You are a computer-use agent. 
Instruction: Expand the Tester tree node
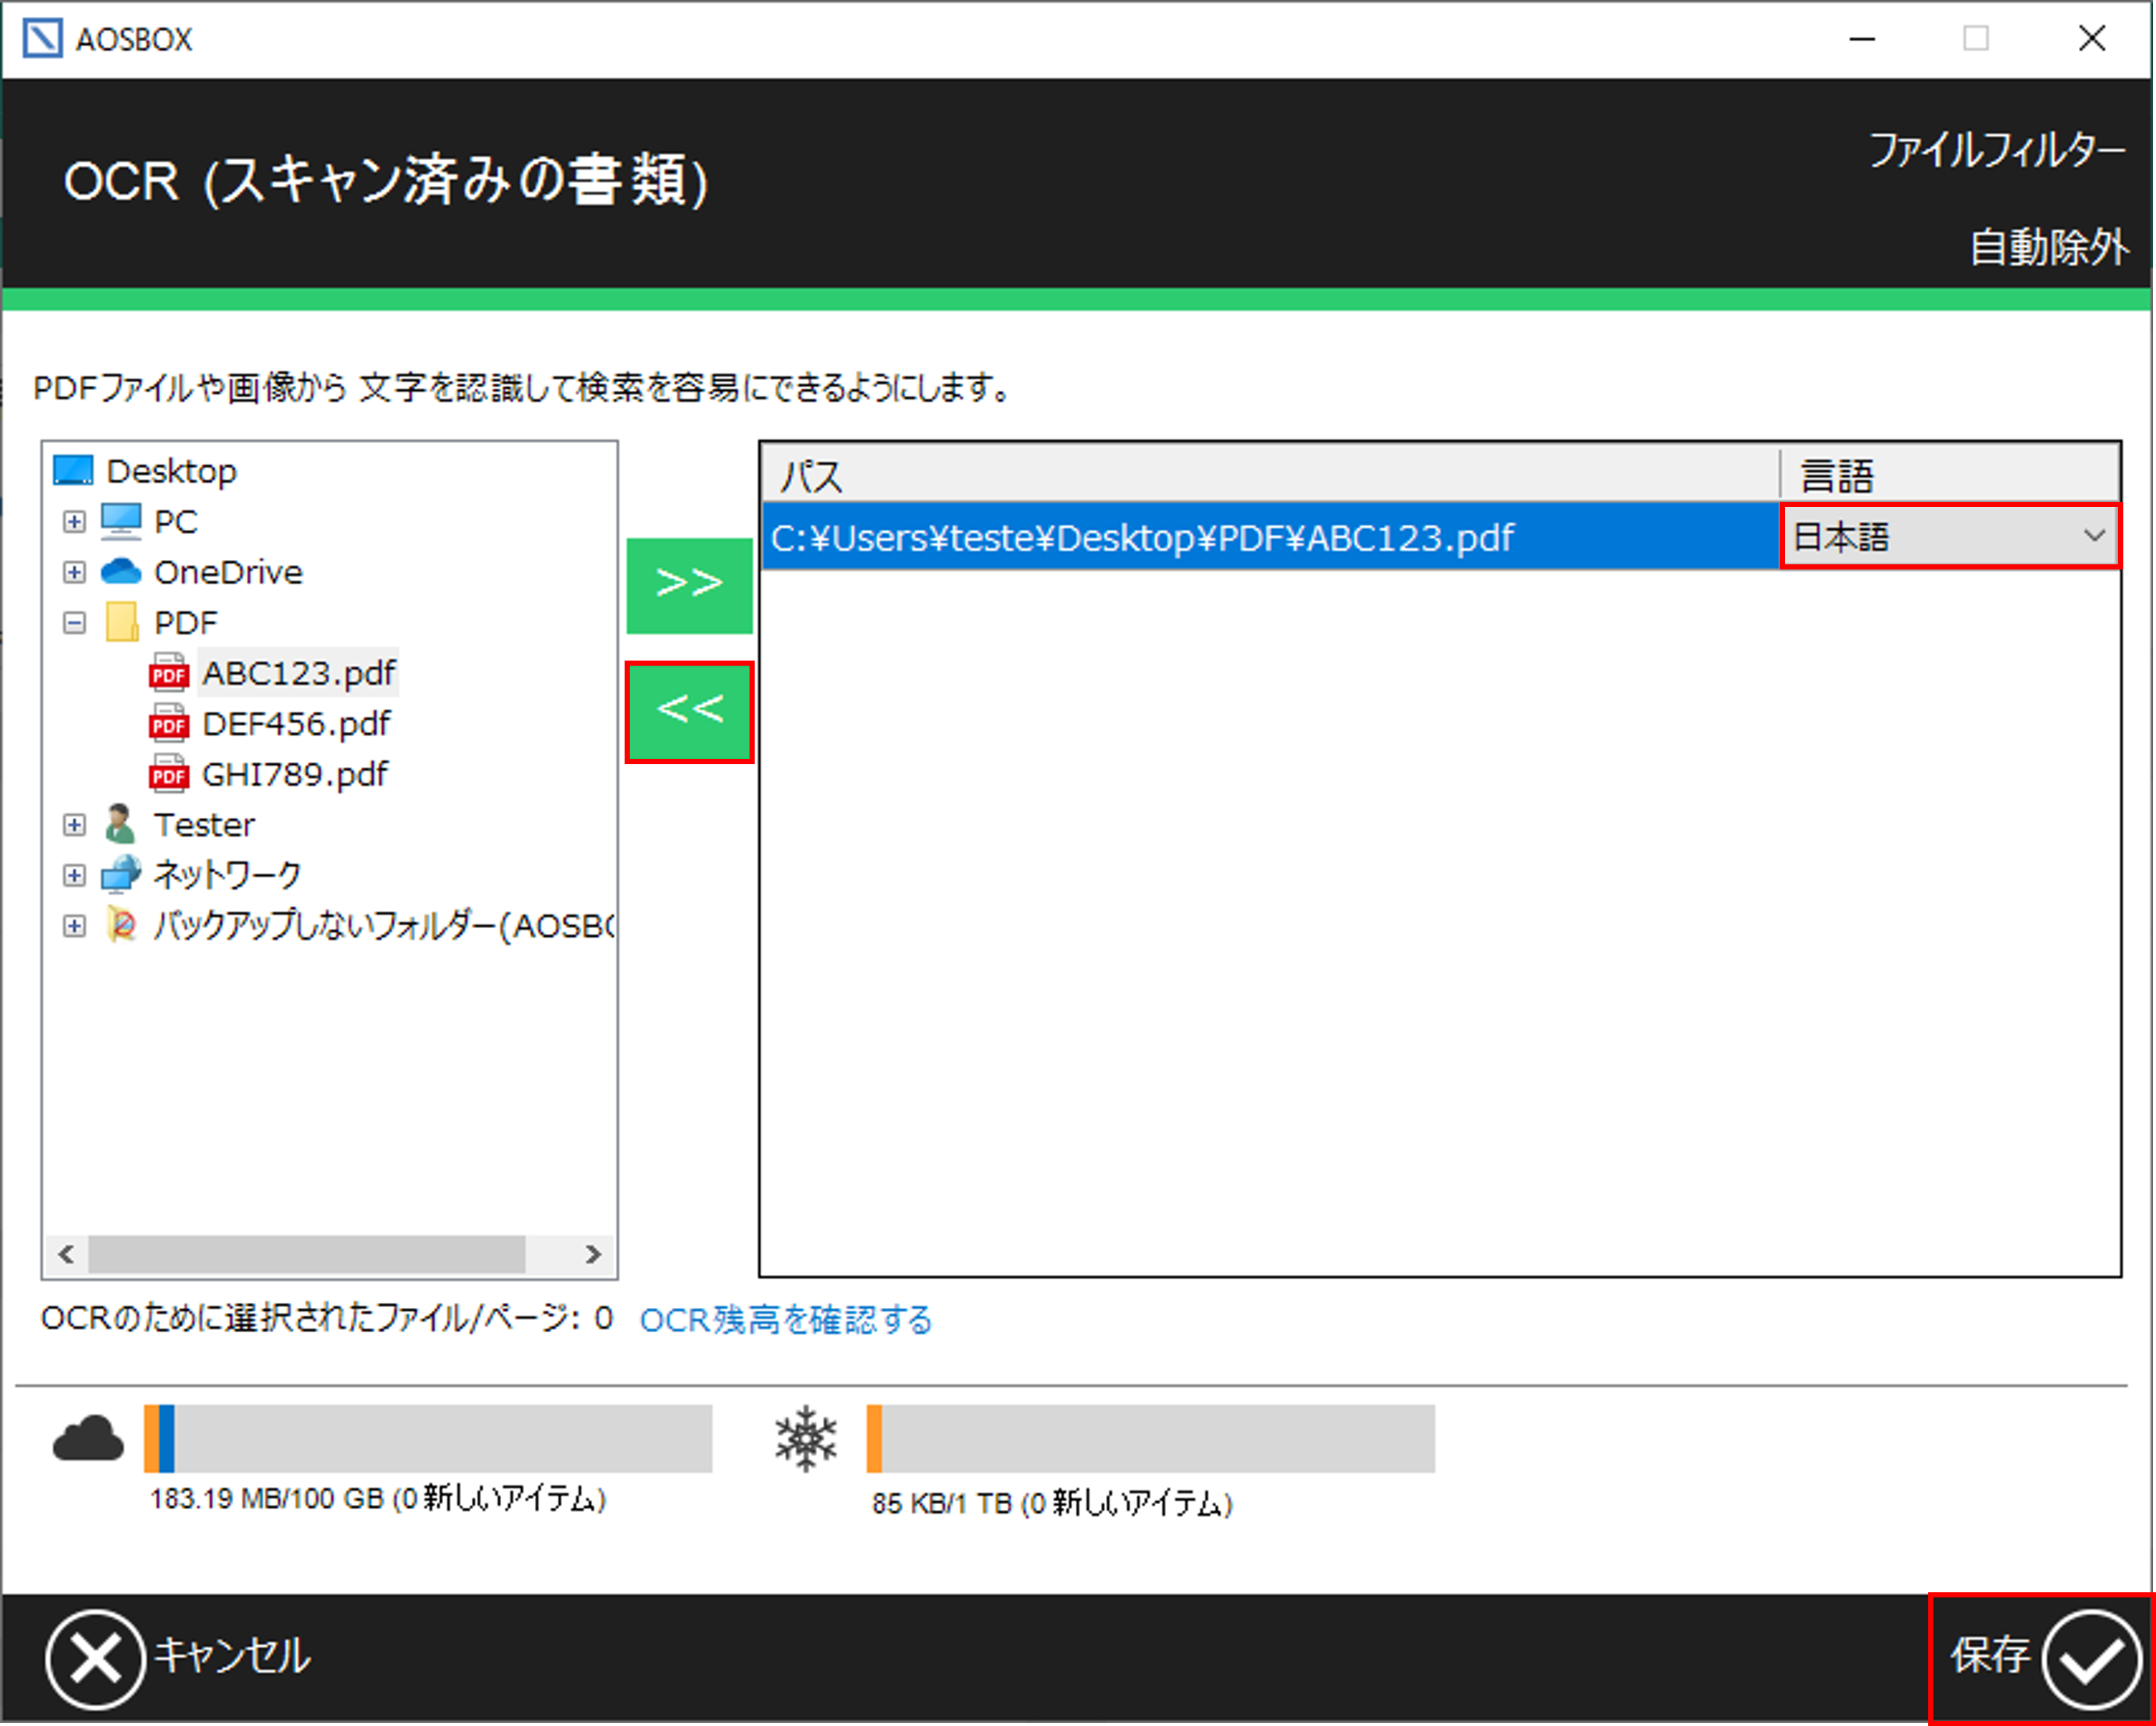(x=74, y=824)
